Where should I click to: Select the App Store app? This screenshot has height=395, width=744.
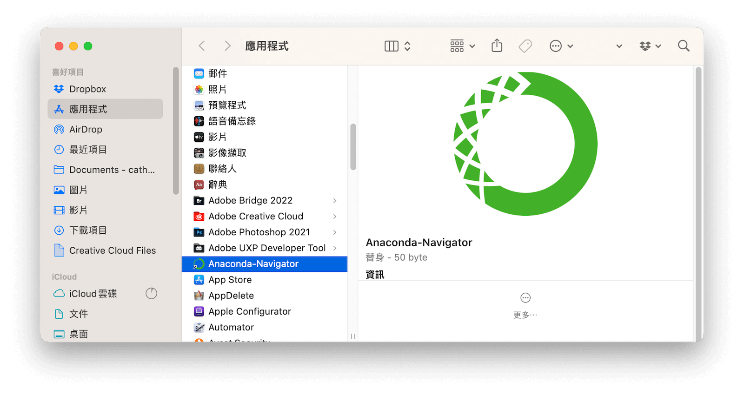pos(265,280)
